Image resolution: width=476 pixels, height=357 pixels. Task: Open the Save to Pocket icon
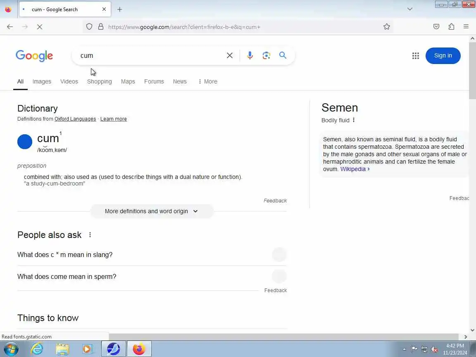436,27
